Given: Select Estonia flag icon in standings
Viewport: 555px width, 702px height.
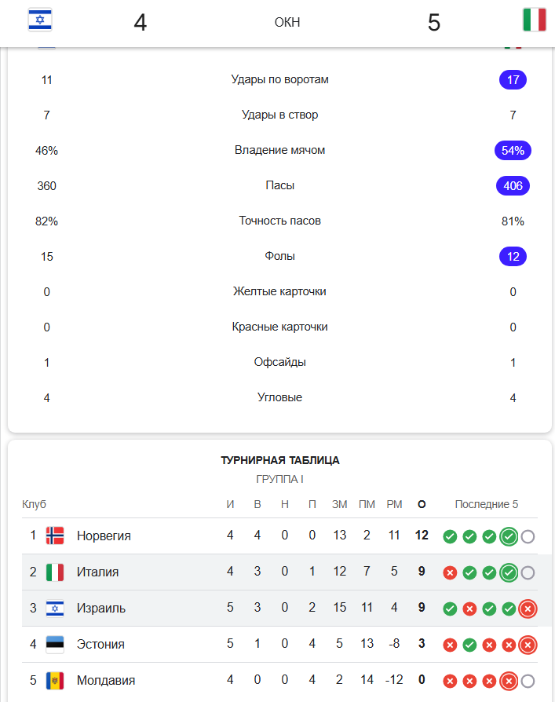Looking at the screenshot, I should pyautogui.click(x=55, y=644).
